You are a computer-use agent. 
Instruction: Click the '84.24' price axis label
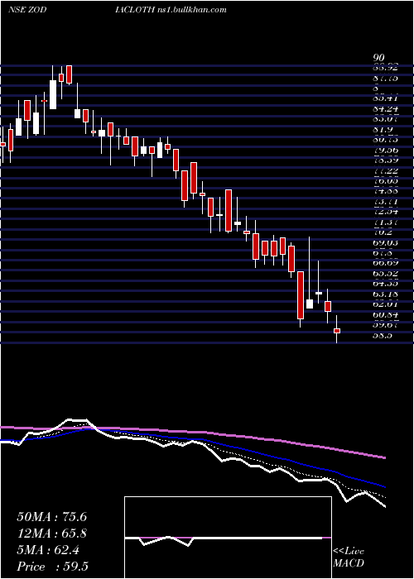pyautogui.click(x=384, y=109)
